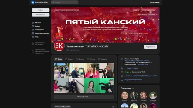The image size is (193, 108).
Task: Click the clock opening hours icon
Action: 122,72
